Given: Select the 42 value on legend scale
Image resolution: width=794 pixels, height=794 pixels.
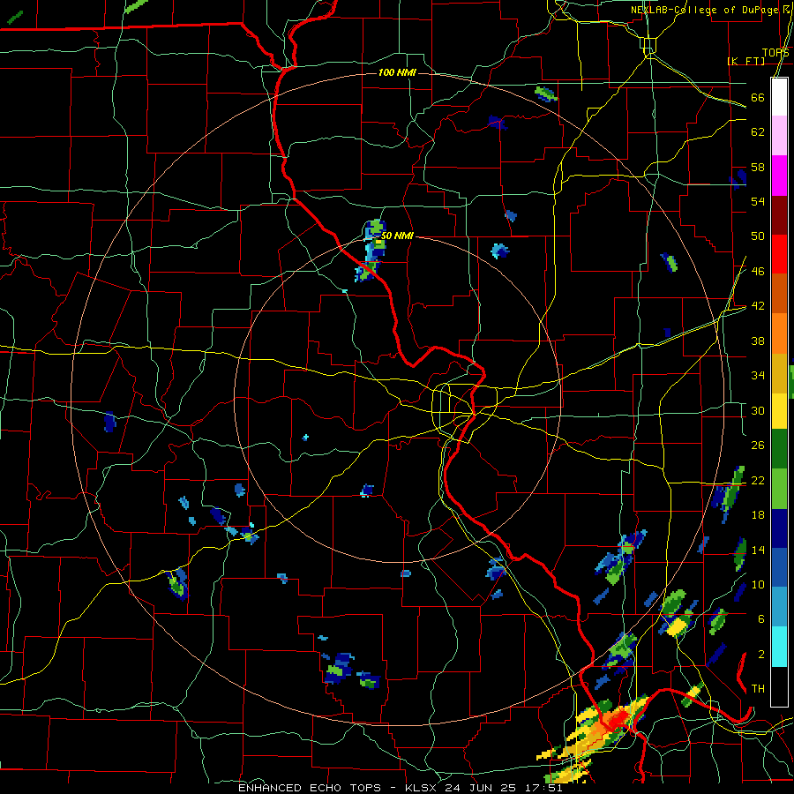Looking at the screenshot, I should coord(758,306).
